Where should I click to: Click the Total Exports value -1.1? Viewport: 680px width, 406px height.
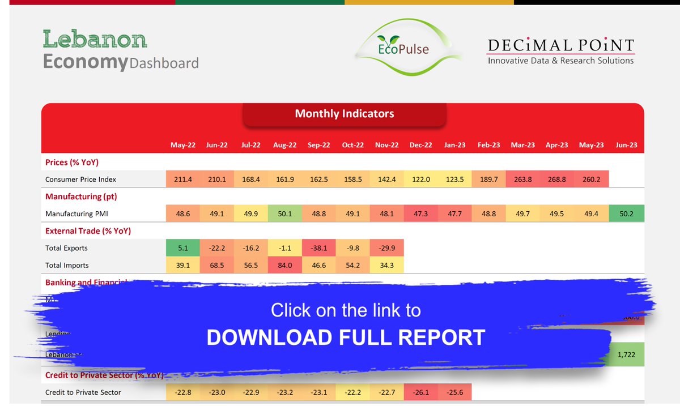(x=284, y=248)
